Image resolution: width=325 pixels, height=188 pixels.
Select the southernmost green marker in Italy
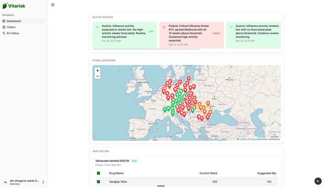click(173, 114)
